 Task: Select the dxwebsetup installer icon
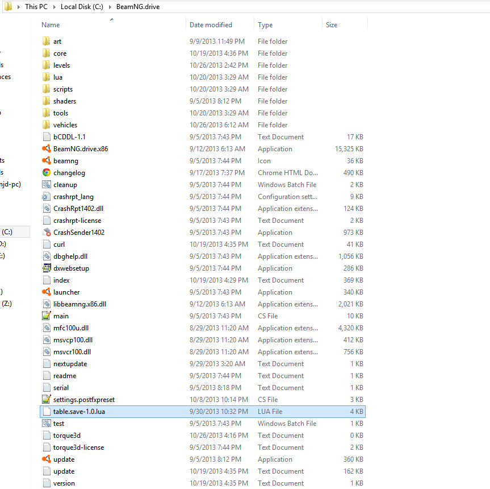46,268
